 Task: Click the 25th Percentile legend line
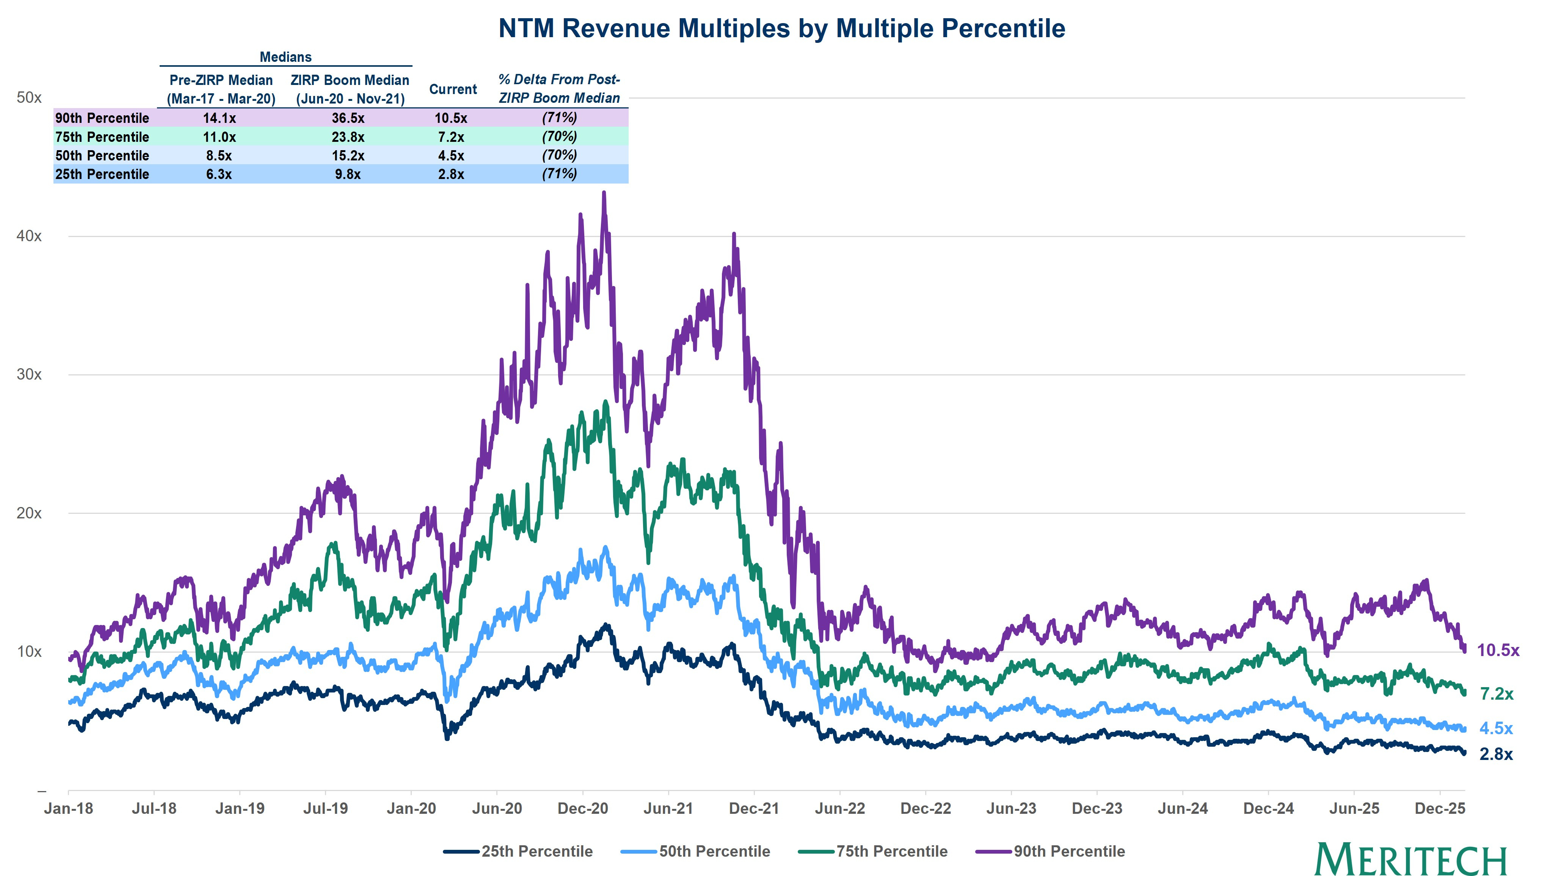(x=461, y=852)
